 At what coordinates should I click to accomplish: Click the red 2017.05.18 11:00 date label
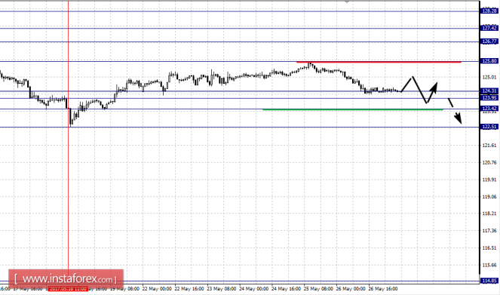coord(68,289)
